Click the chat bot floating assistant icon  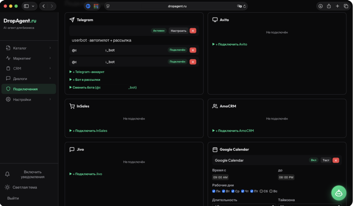click(x=339, y=193)
